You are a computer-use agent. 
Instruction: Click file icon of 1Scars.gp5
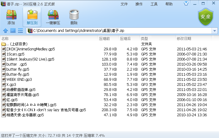pos(4,54)
